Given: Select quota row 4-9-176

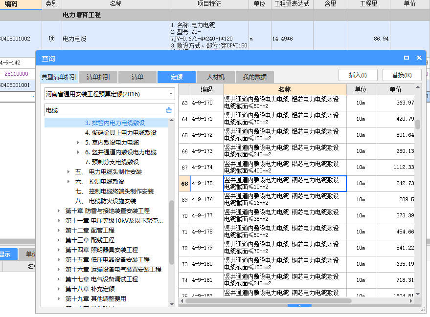Looking at the screenshot, I should [296, 200].
